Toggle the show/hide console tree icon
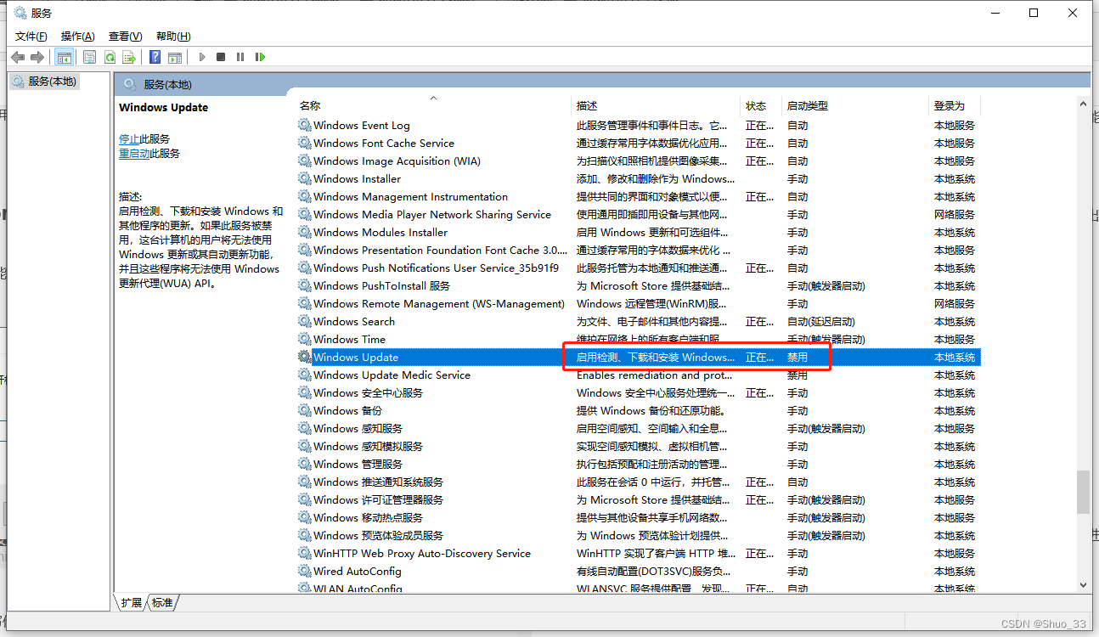Image resolution: width=1099 pixels, height=637 pixels. point(64,57)
